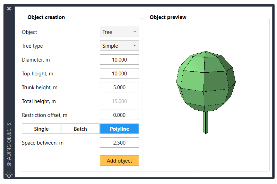Select the Top height value field

(x=119, y=74)
